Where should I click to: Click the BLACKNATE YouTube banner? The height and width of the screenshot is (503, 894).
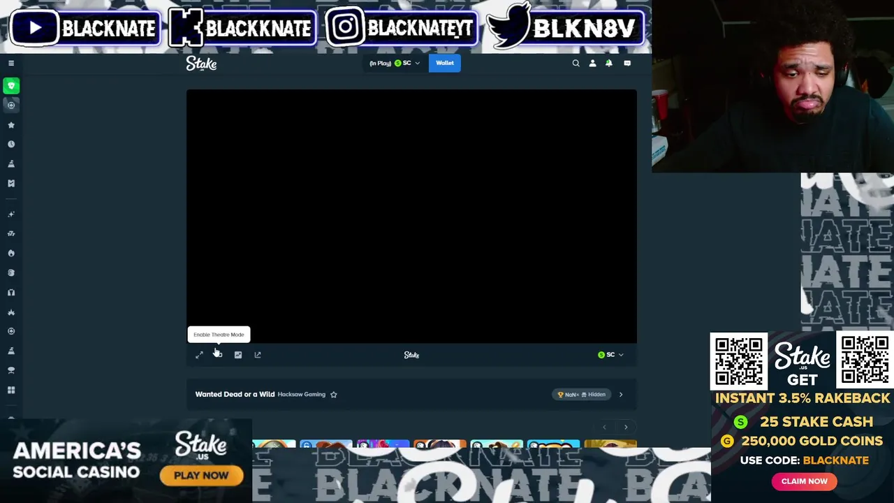[85, 28]
